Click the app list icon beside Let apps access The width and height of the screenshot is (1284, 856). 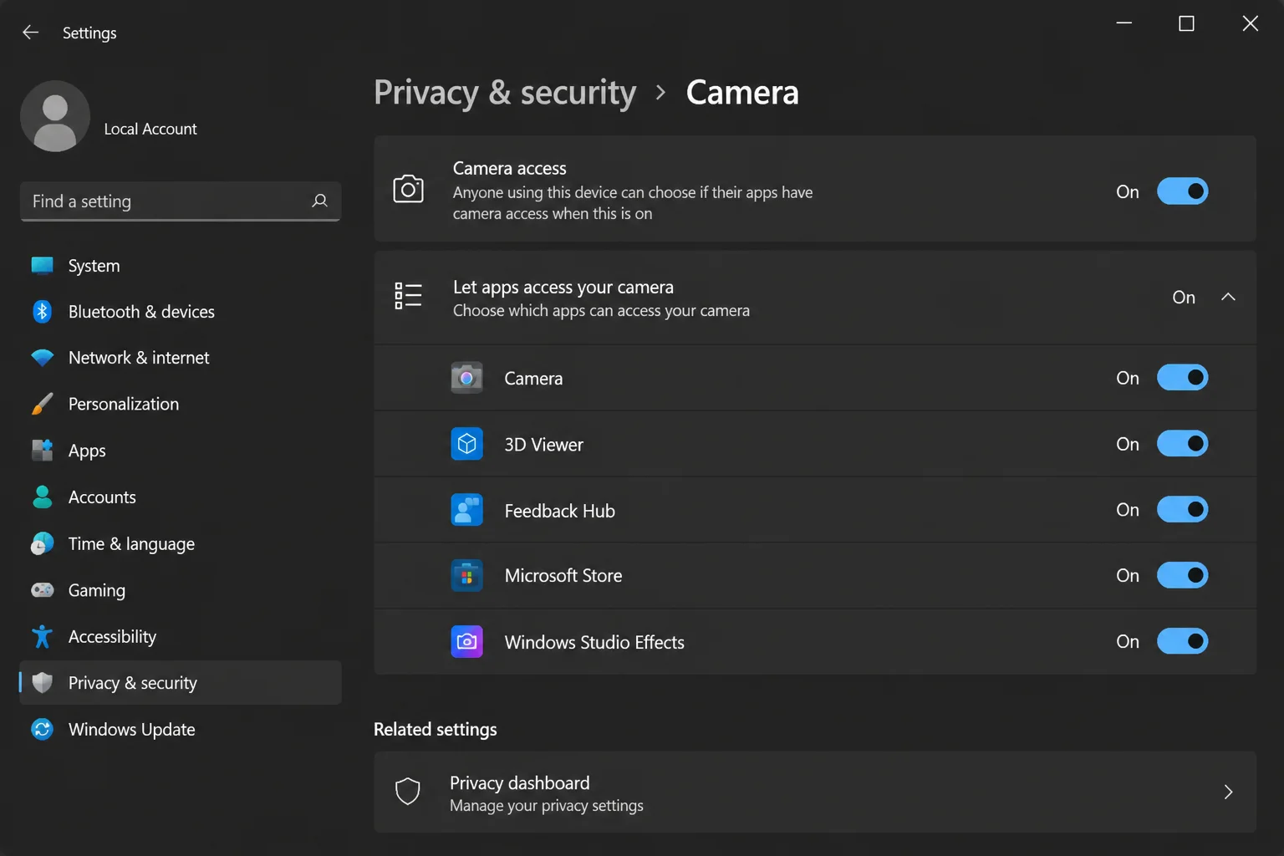(x=409, y=296)
